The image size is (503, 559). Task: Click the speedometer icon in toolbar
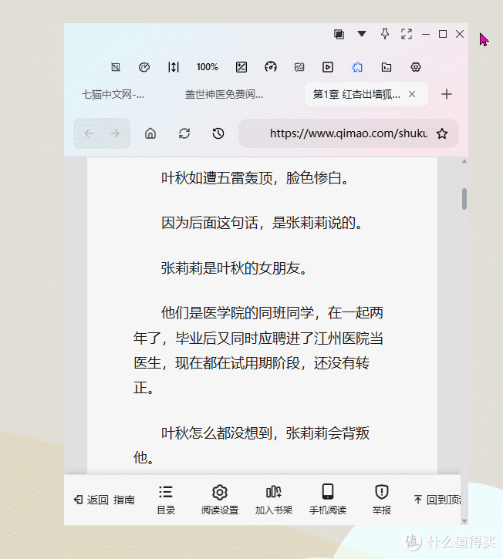271,66
